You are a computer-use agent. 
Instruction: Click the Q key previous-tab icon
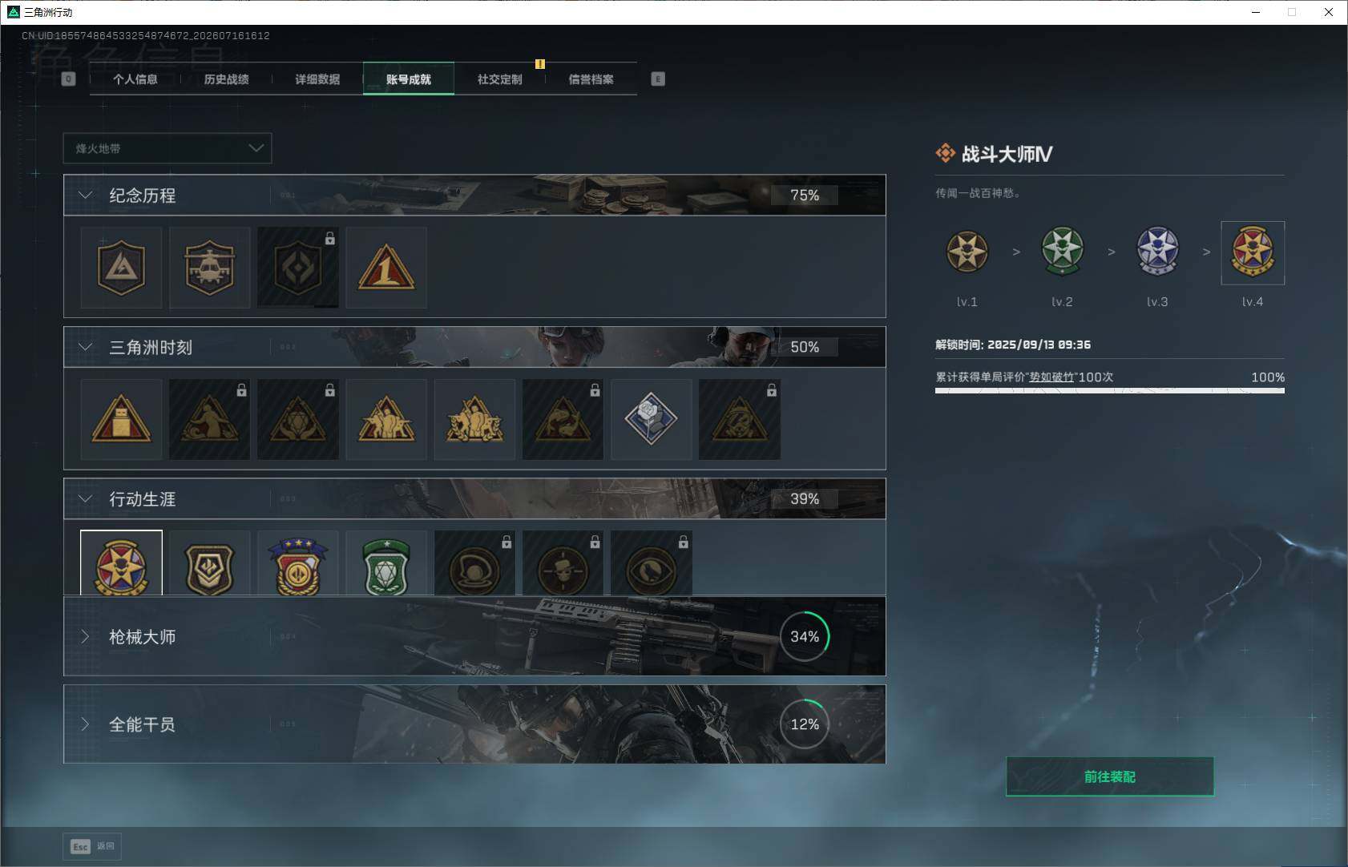68,79
